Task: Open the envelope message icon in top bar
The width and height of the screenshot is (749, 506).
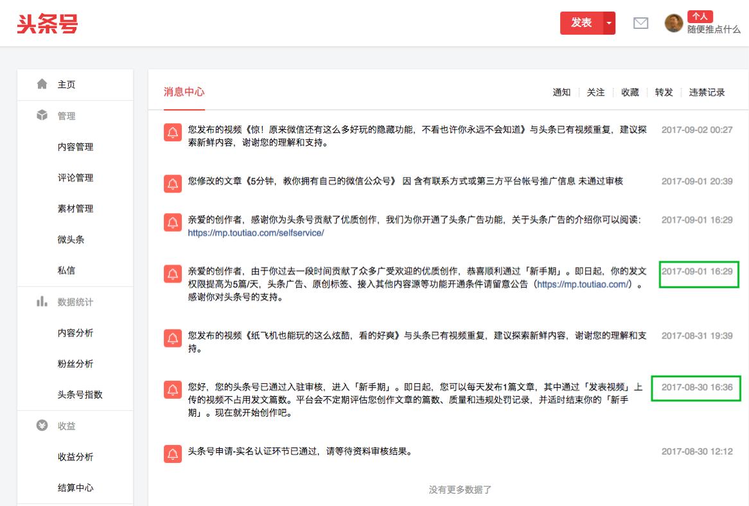Action: coord(640,23)
